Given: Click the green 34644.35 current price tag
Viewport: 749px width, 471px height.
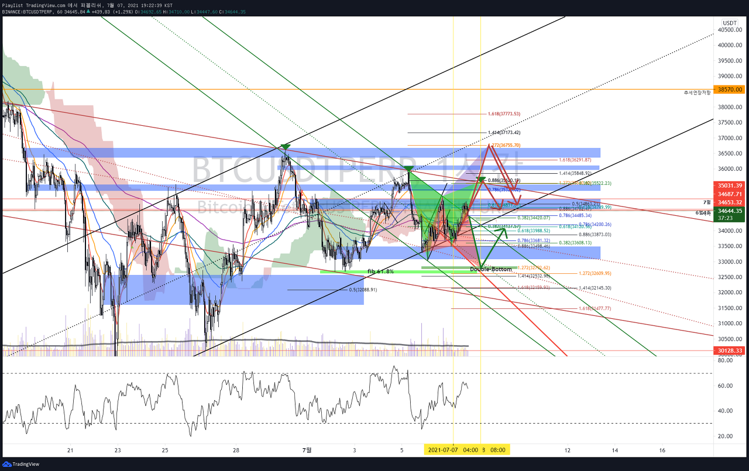Looking at the screenshot, I should pyautogui.click(x=730, y=211).
